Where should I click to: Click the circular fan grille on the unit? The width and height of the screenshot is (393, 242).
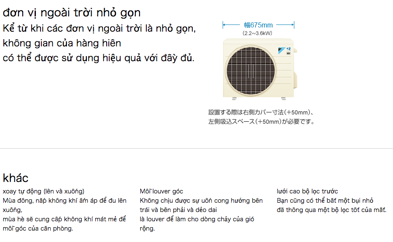click(x=250, y=71)
